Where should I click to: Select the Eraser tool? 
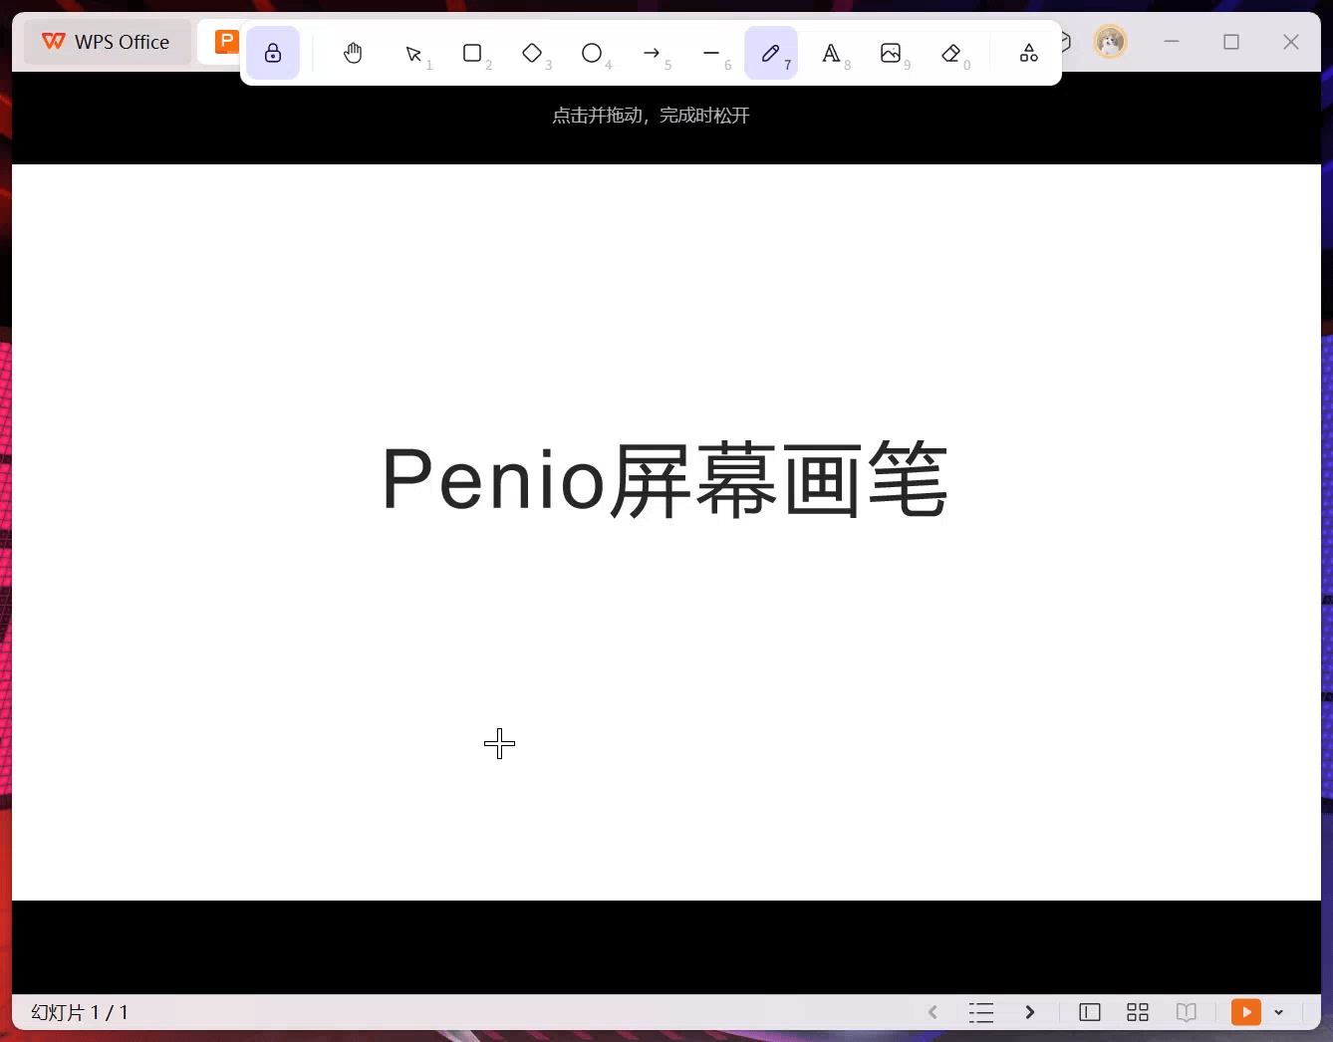(950, 54)
